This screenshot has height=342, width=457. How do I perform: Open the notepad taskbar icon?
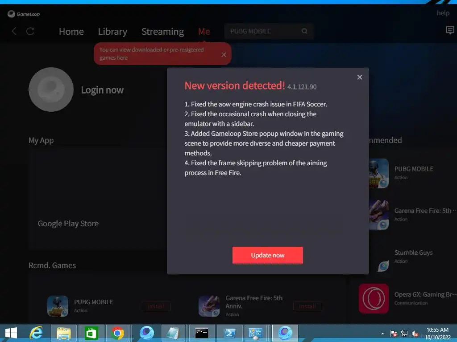(174, 333)
